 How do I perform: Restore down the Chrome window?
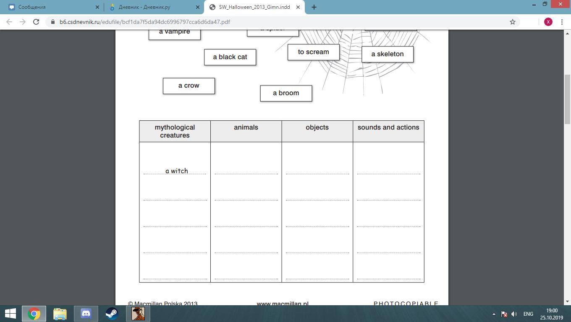545,4
